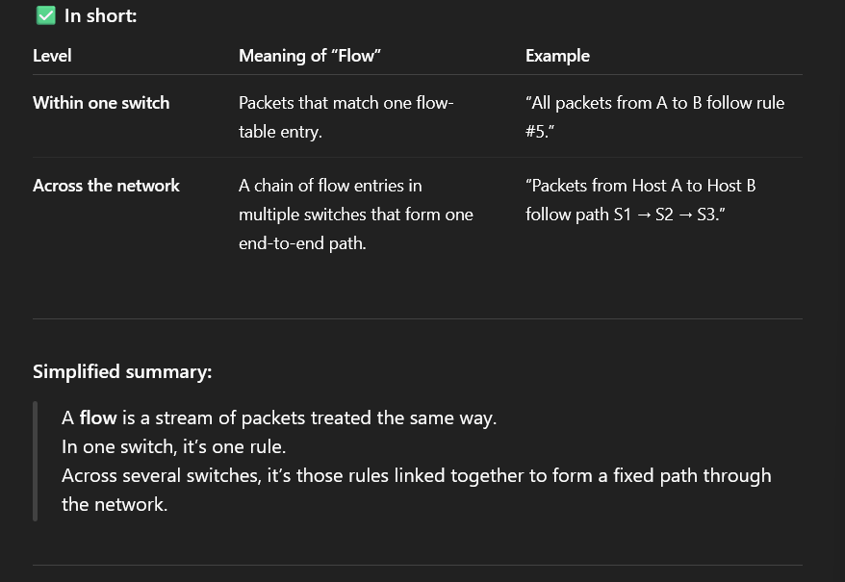Click the "In short:" heading
Image resolution: width=845 pixels, height=582 pixels.
point(100,15)
